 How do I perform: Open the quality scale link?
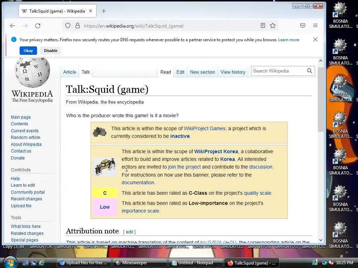click(258, 193)
